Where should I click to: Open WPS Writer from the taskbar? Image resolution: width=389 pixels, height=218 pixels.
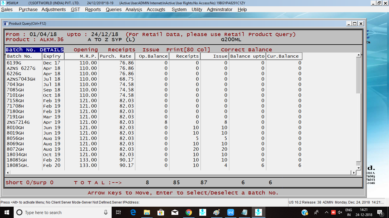pos(230,212)
